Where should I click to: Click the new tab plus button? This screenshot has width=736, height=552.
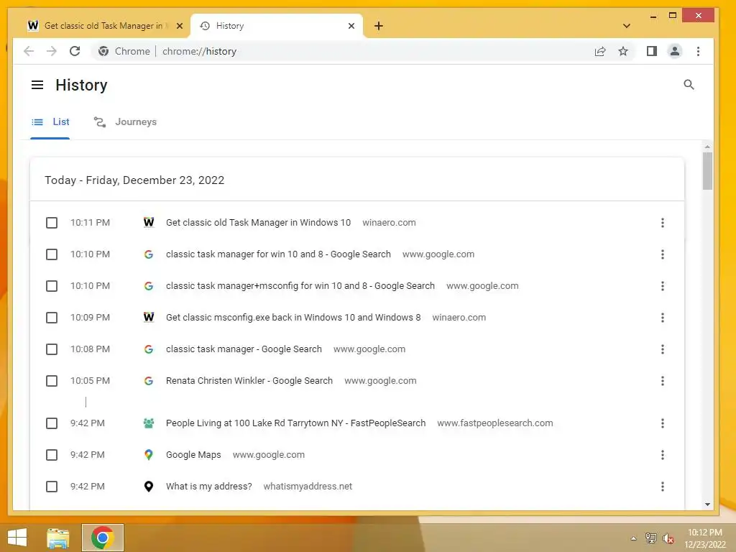[379, 26]
